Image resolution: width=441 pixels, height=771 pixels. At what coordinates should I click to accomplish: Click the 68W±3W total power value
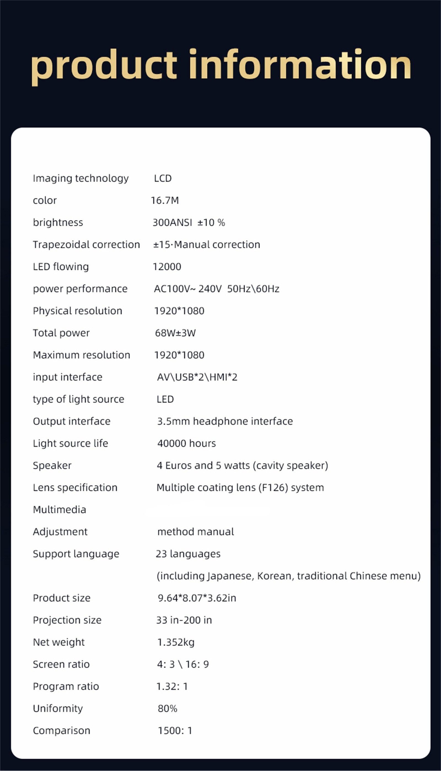175,333
